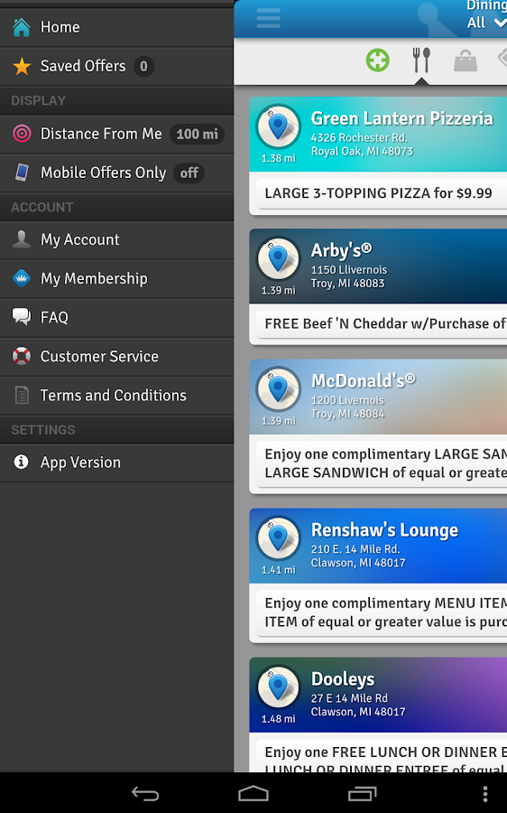Tap Green Lantern Pizzeria map pin icon

tap(278, 127)
